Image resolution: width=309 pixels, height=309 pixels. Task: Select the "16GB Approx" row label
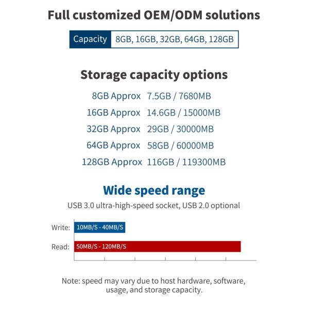pos(113,113)
